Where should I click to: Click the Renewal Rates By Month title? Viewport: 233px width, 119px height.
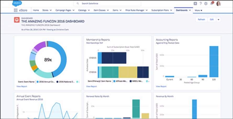click(x=98, y=96)
